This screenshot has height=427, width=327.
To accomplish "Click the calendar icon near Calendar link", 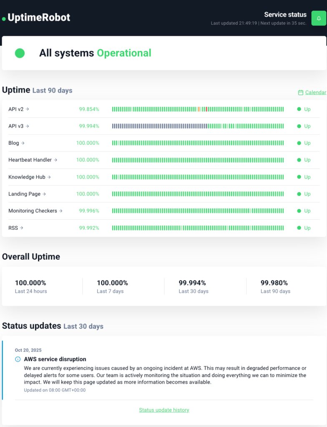I will click(300, 92).
